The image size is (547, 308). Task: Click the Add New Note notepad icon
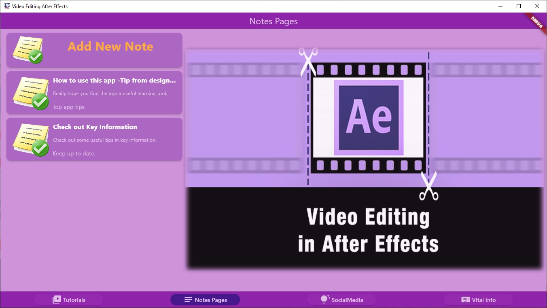pos(28,50)
